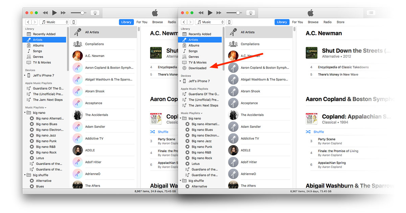Click the AirPlay icon in the front window
This screenshot has width=406, height=213.
point(250,13)
